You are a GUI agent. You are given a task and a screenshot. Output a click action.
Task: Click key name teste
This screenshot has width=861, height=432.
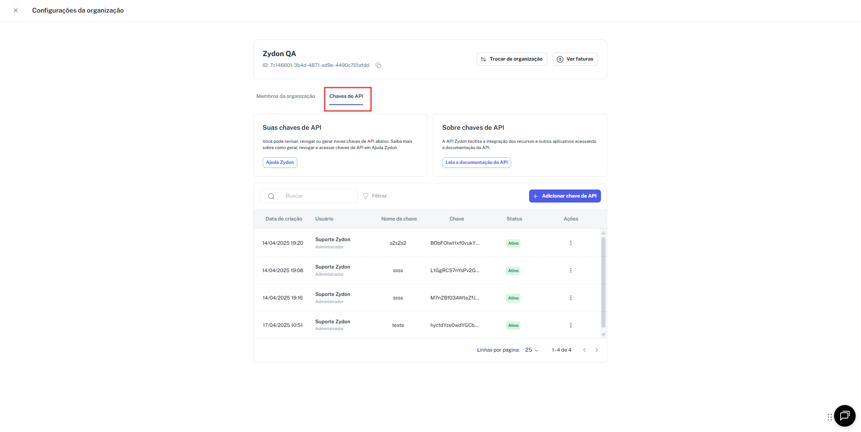(398, 326)
